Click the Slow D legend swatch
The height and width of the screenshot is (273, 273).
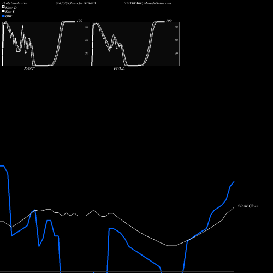tap(3, 7)
